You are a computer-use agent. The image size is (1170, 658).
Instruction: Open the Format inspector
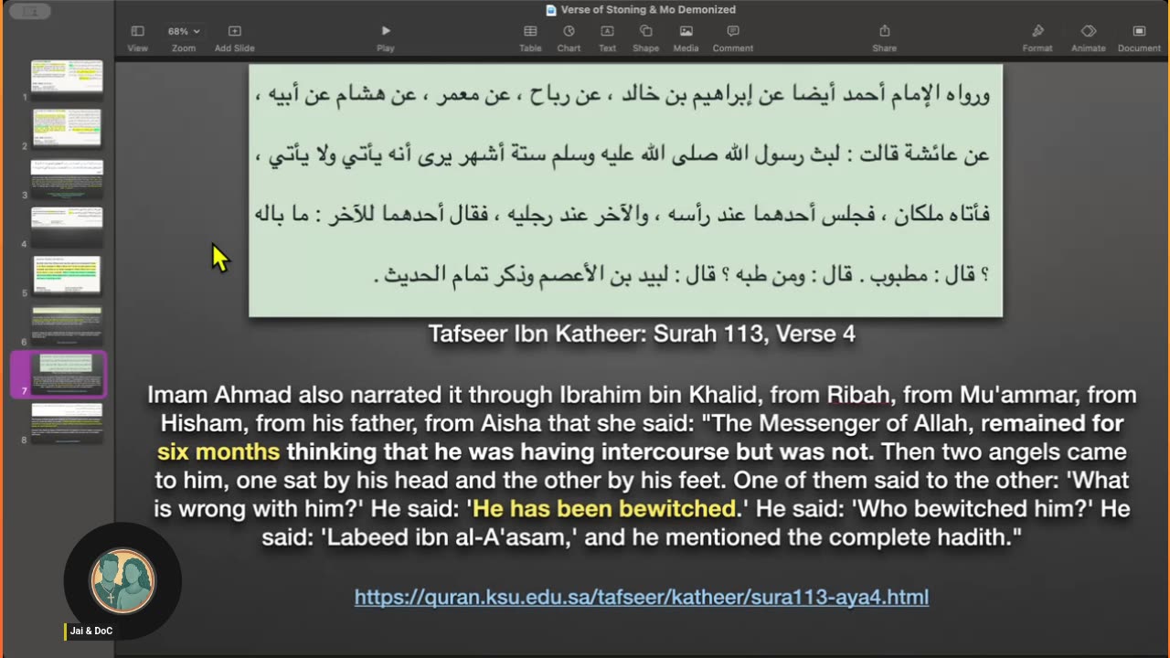coord(1037,37)
